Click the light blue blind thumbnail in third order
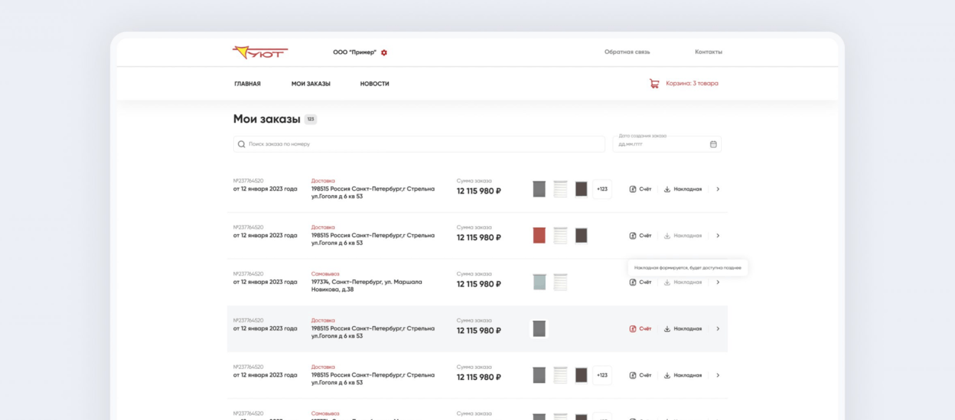955x420 pixels. coord(540,282)
